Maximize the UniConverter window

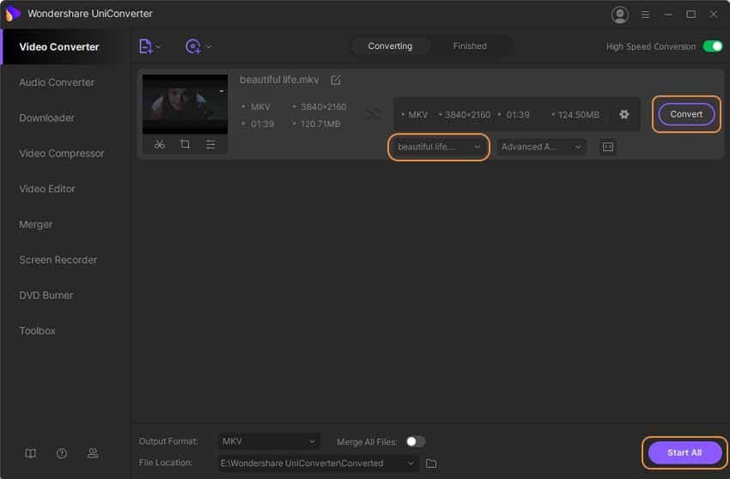[x=690, y=15]
